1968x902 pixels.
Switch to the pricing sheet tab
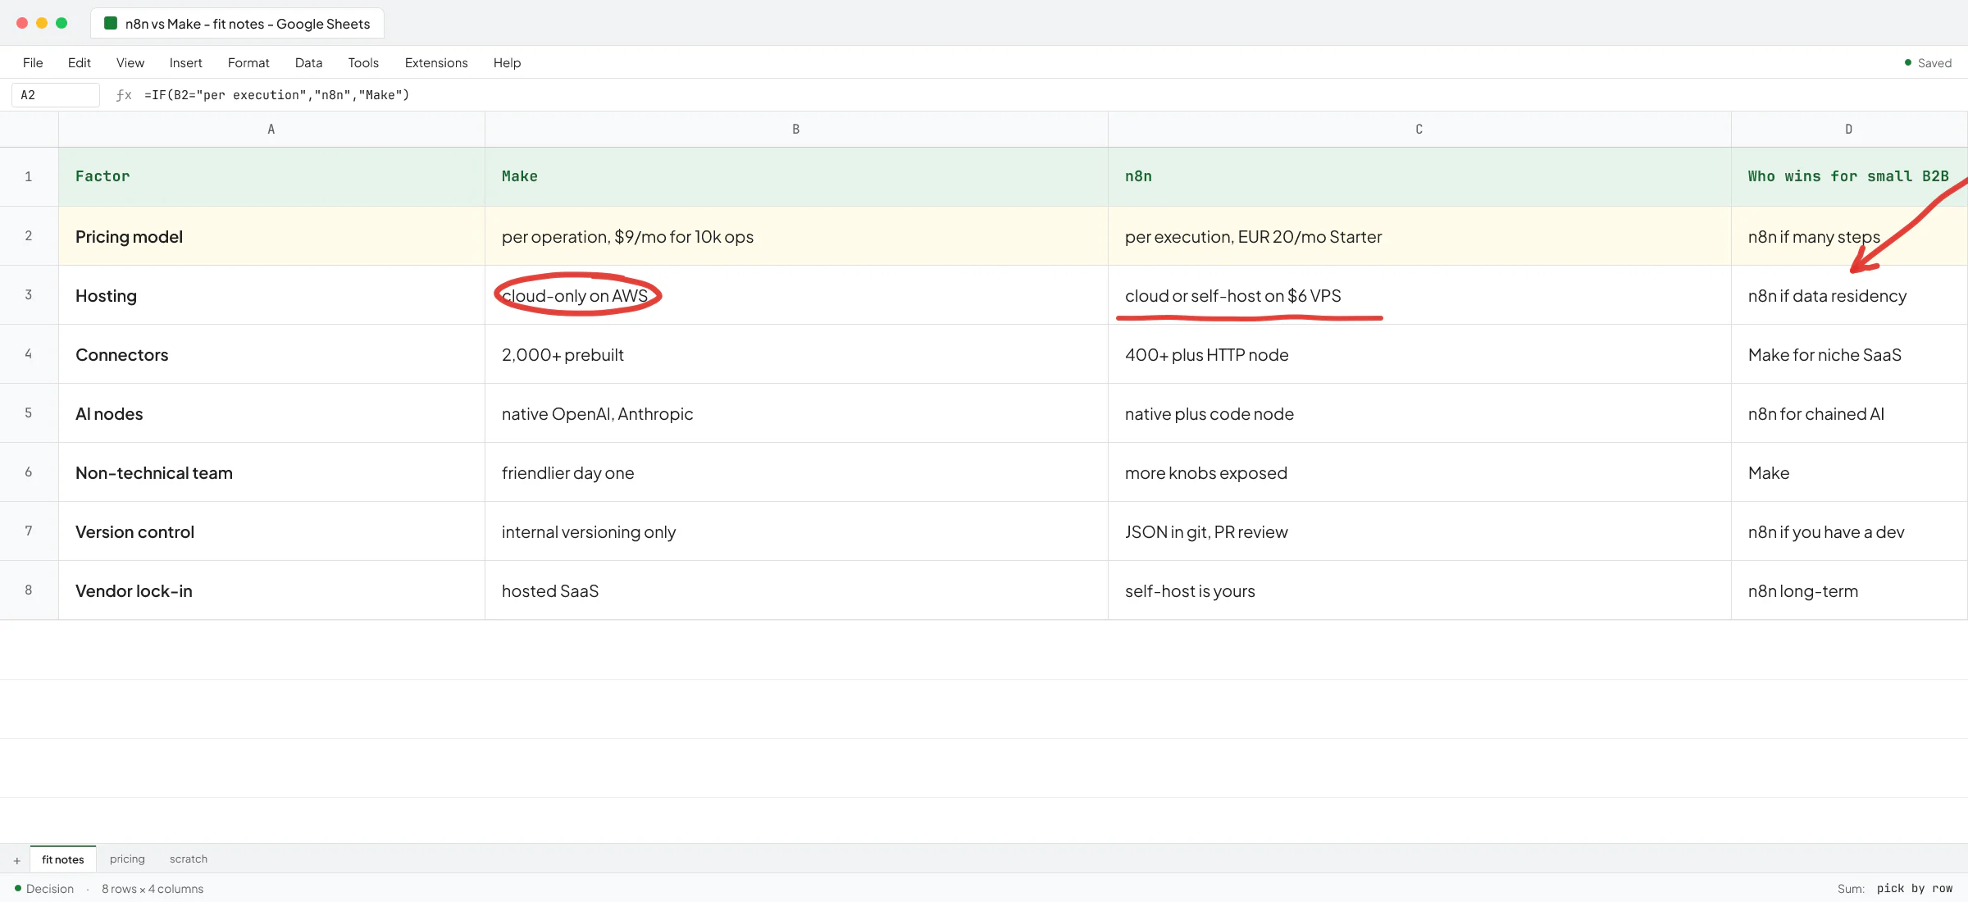pyautogui.click(x=127, y=859)
